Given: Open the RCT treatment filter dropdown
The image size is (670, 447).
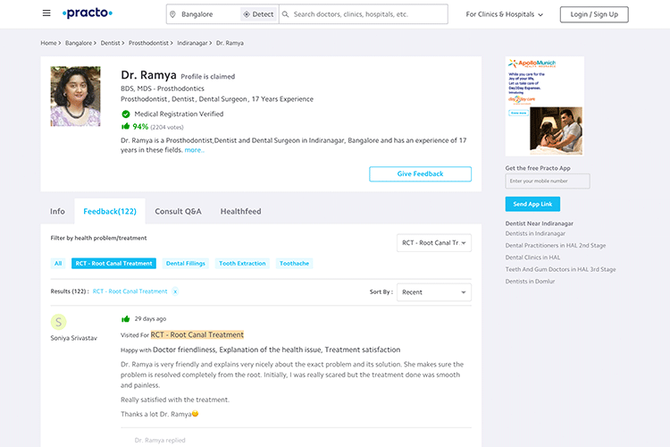Looking at the screenshot, I should (x=434, y=243).
